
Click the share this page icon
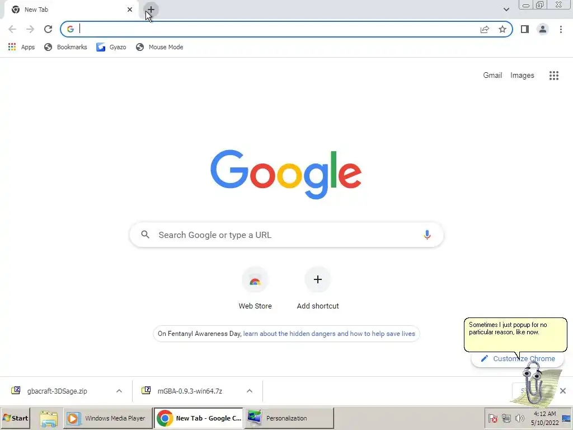tap(485, 29)
